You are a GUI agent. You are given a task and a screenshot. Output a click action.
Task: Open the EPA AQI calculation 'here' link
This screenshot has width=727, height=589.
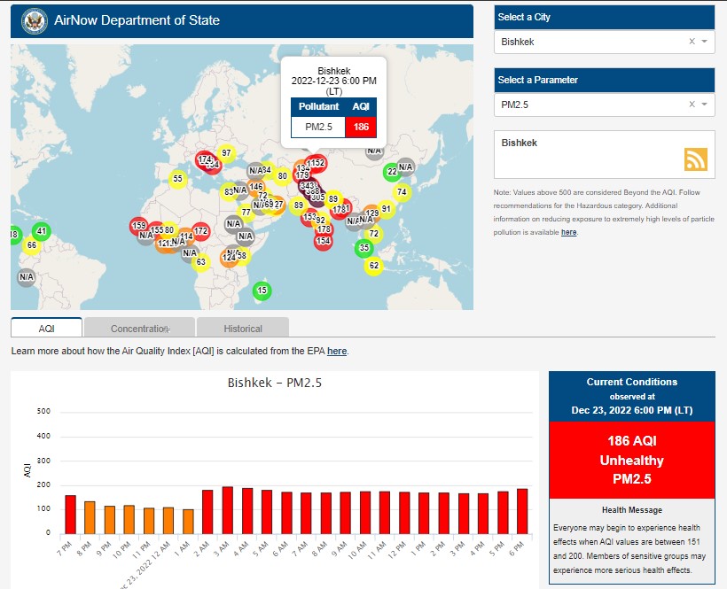point(337,352)
